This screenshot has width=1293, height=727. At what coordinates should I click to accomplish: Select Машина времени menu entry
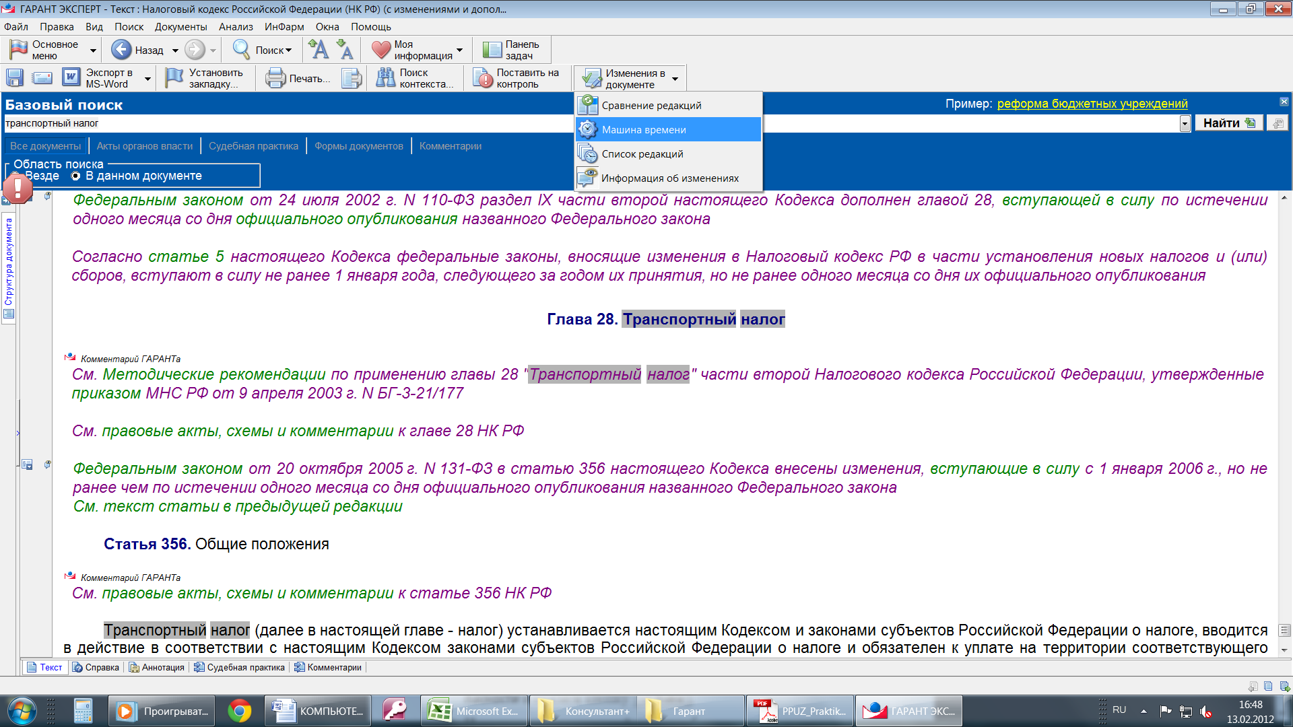point(668,129)
